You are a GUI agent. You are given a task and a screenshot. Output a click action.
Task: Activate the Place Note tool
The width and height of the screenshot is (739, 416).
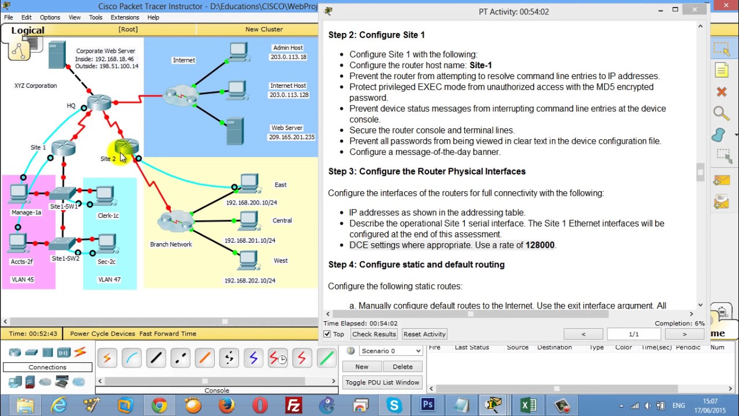pyautogui.click(x=722, y=70)
